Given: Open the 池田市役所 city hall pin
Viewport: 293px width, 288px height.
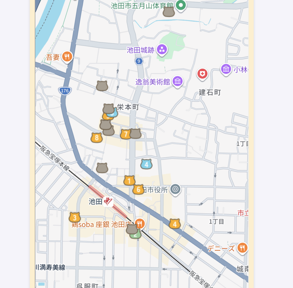Looking at the screenshot, I should pyautogui.click(x=175, y=189).
